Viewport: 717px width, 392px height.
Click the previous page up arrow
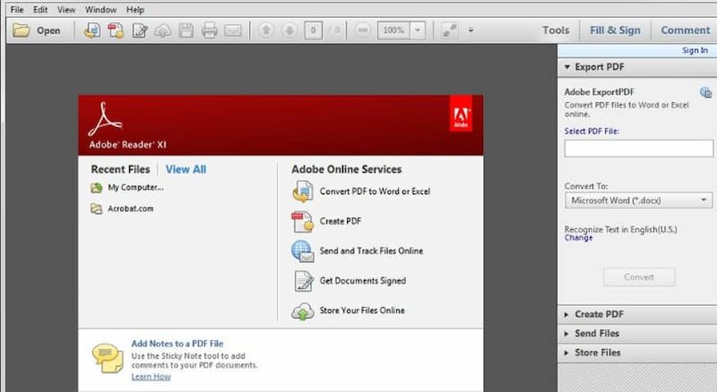(x=265, y=30)
